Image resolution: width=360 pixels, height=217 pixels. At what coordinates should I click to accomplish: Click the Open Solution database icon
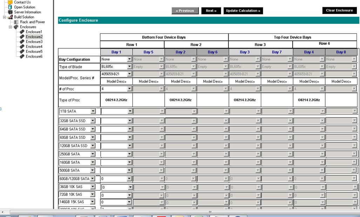click(x=10, y=7)
